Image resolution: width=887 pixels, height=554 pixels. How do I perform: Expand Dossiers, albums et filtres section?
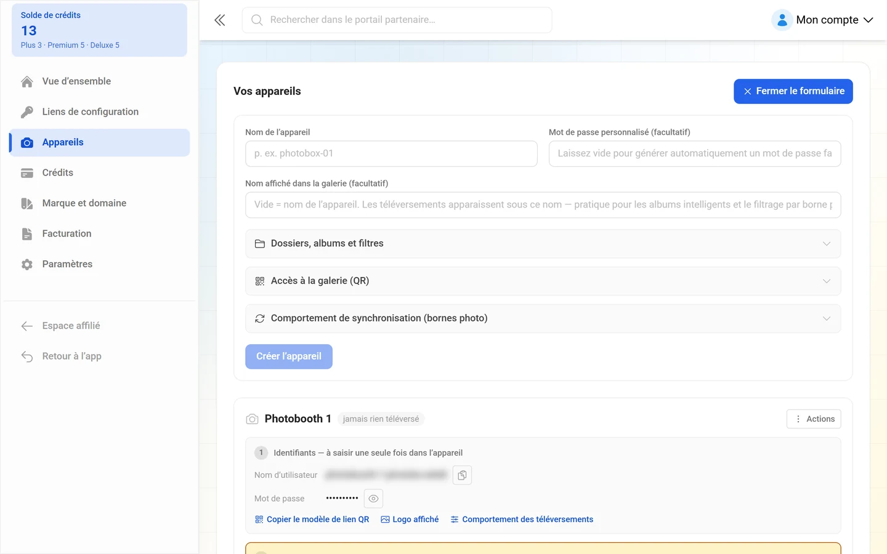(543, 244)
